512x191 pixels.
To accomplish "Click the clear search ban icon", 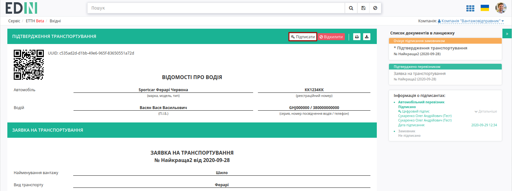I will point(375,8).
